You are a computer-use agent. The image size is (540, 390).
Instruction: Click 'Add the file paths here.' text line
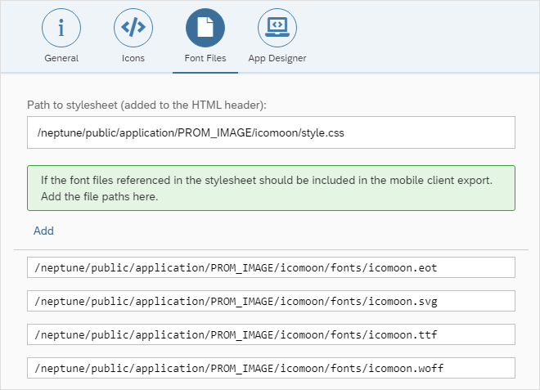[x=98, y=196]
